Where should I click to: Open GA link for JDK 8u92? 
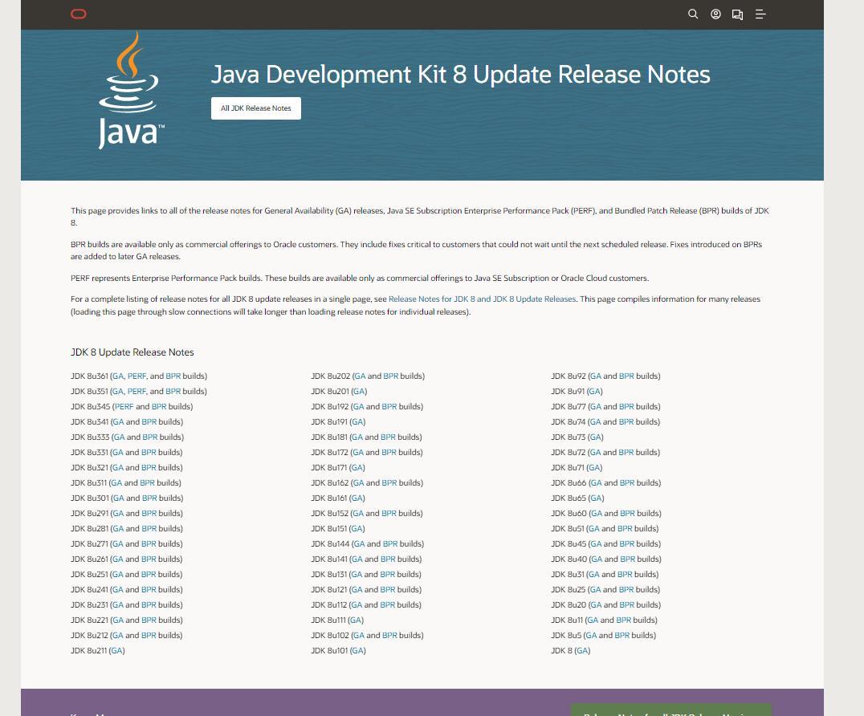click(x=596, y=376)
